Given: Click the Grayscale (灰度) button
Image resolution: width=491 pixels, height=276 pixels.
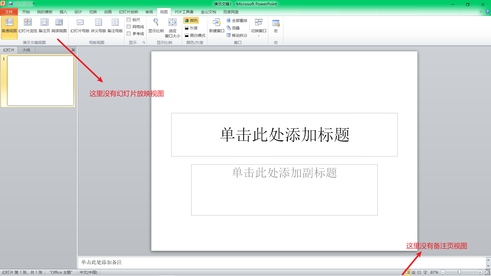Looking at the screenshot, I should (191, 28).
